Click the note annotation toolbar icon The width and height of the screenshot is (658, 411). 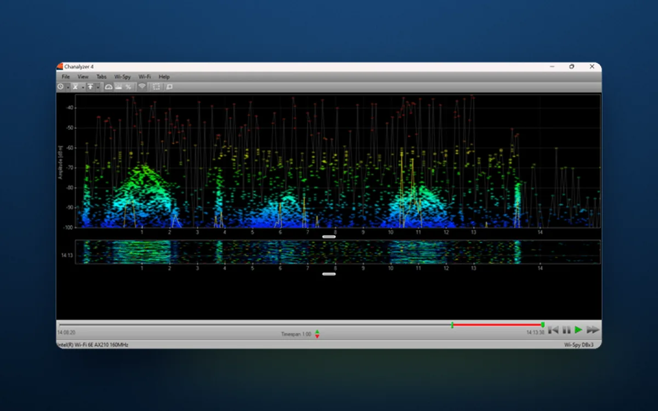coord(169,87)
